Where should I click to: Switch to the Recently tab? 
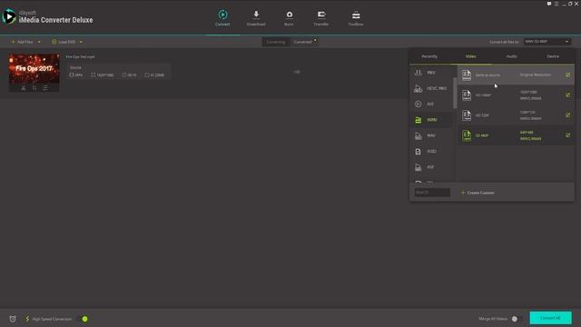pos(429,56)
